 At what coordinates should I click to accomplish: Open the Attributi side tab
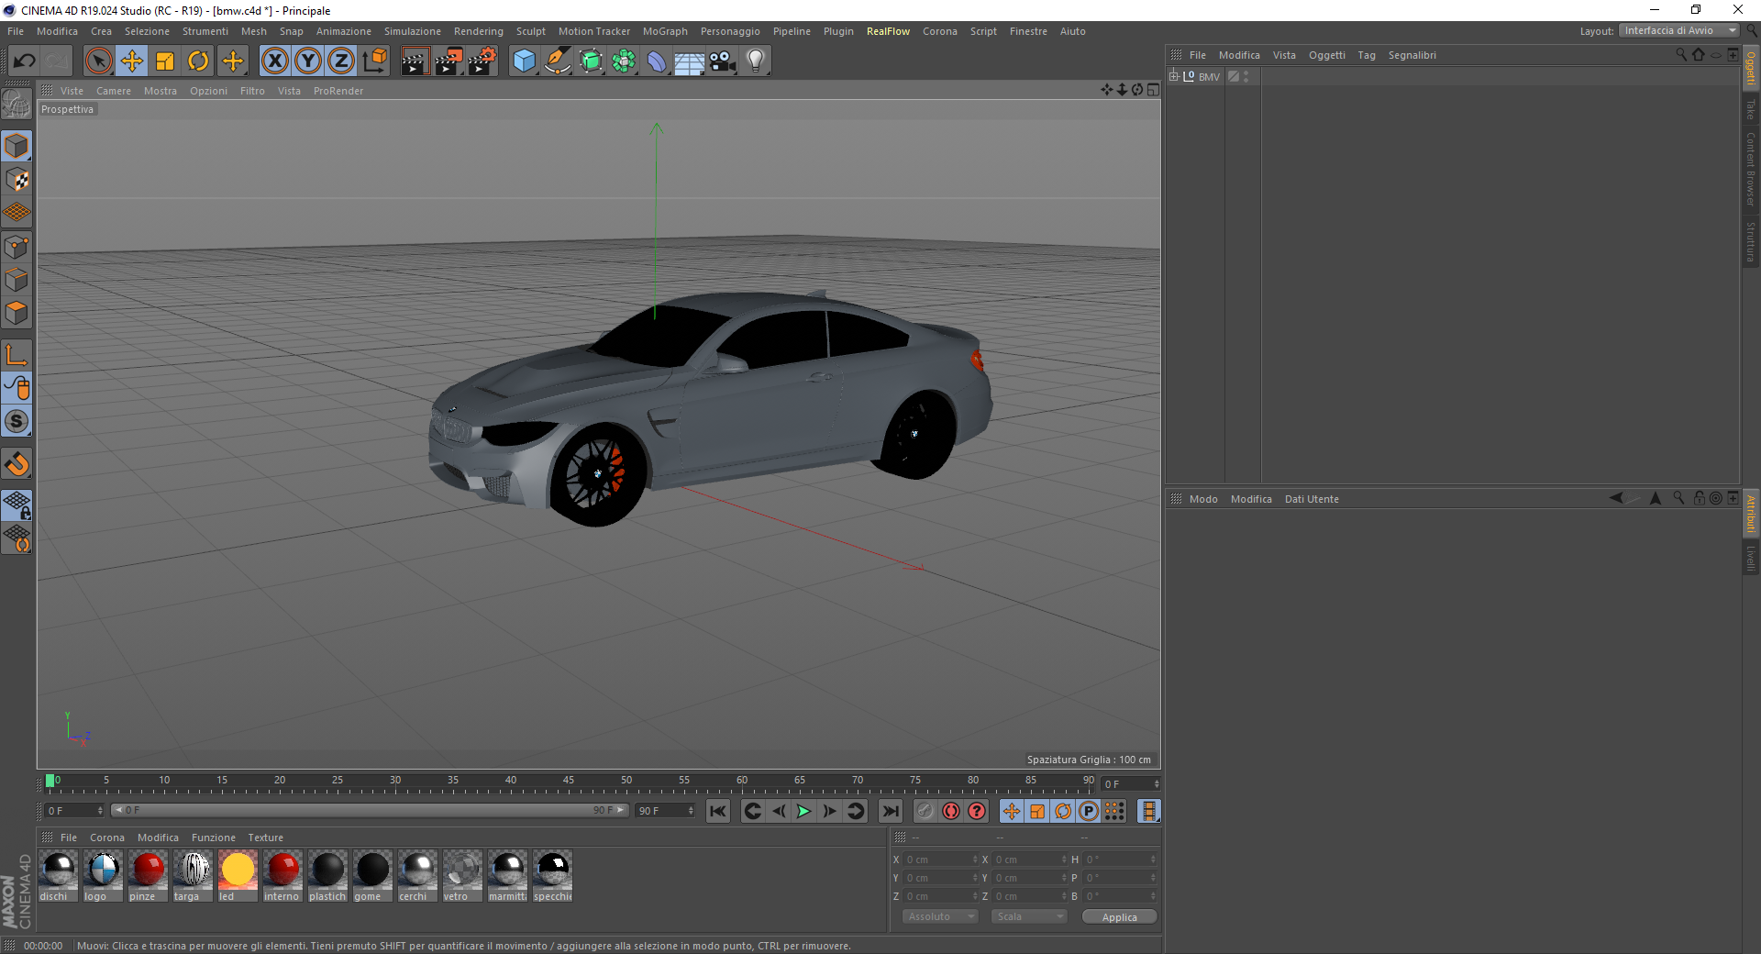[1751, 514]
